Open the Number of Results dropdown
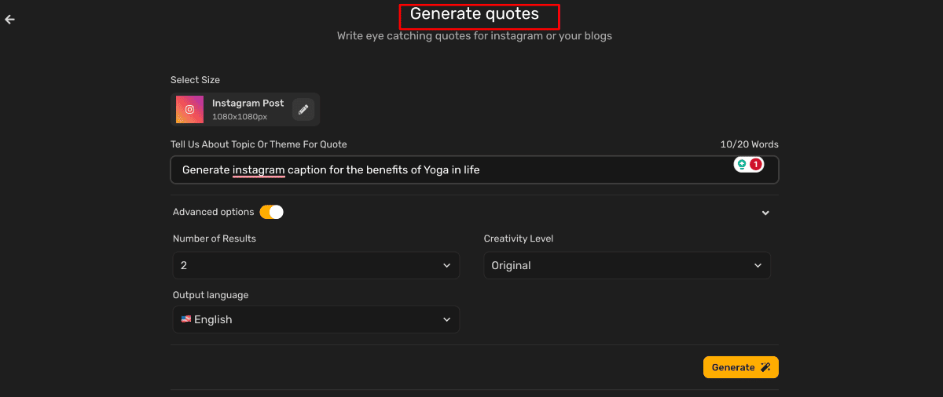943x397 pixels. [314, 266]
